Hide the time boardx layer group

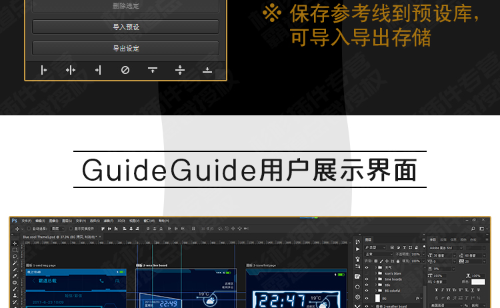(x=367, y=279)
